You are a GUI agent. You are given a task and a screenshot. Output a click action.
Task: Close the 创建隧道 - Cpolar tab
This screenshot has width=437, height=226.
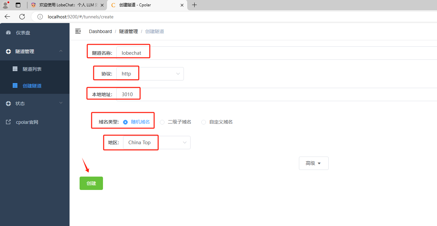tap(182, 5)
